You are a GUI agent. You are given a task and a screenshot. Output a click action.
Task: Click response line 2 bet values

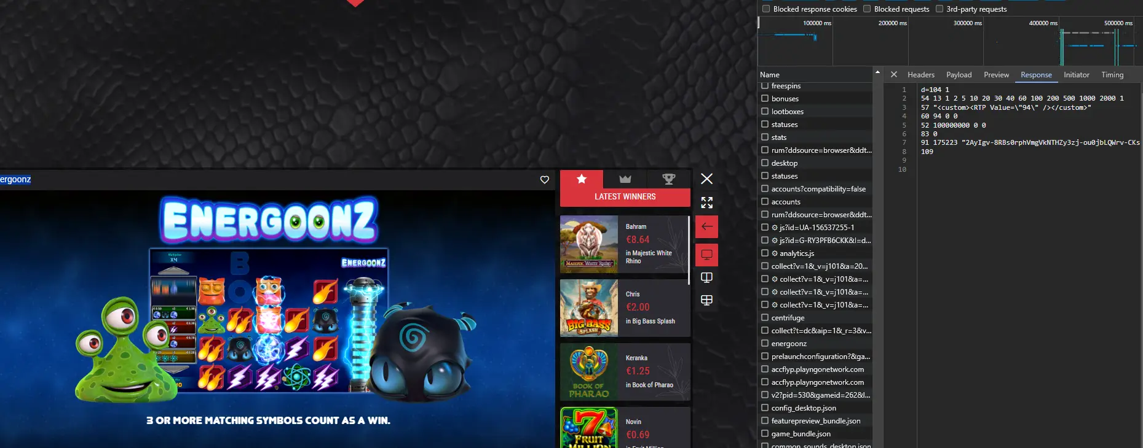(1022, 98)
